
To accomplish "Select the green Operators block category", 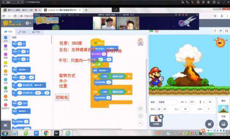I will (5, 89).
